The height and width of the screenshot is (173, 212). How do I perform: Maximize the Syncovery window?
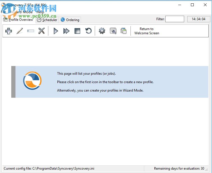point(192,5)
